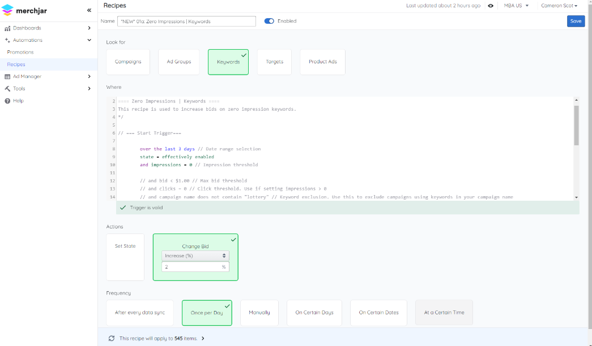Click the bid percentage value field
Image resolution: width=592 pixels, height=346 pixels.
coord(195,267)
